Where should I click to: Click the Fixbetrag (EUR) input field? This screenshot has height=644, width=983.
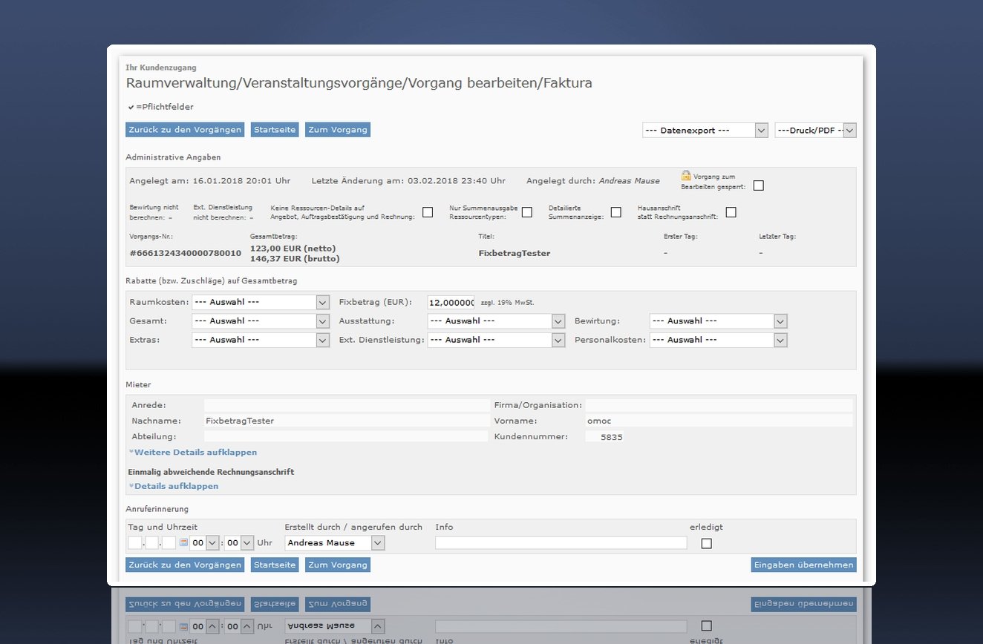point(451,303)
